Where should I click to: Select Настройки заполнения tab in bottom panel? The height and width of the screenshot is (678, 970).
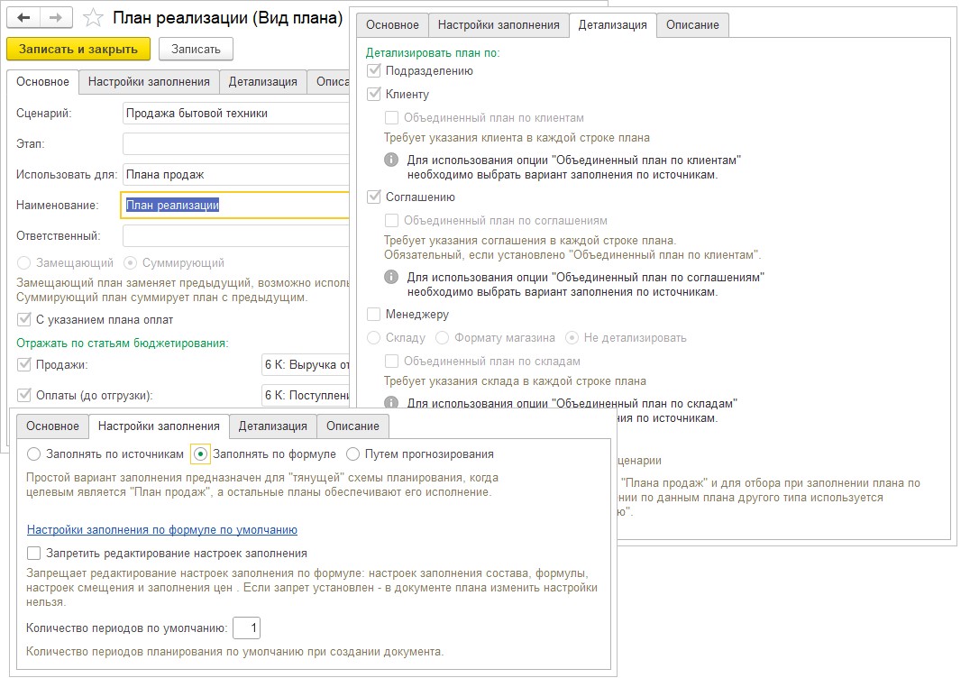[x=159, y=426]
